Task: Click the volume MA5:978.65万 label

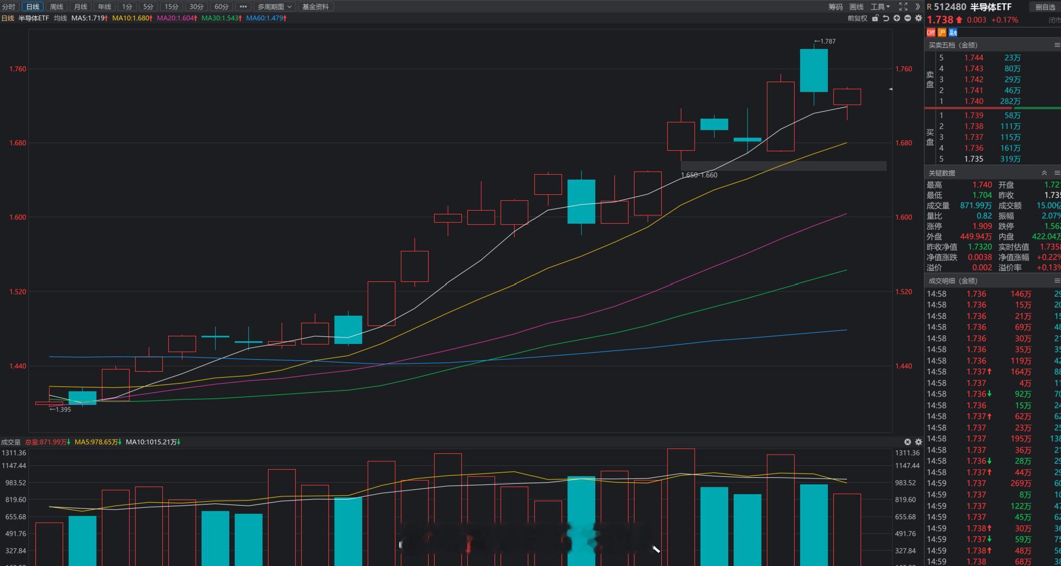Action: (x=99, y=442)
